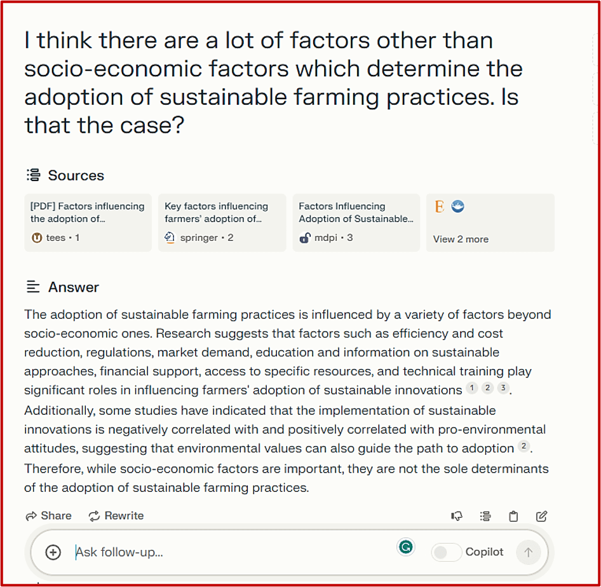Click the Grammarly icon in the follow-up field
Image resolution: width=601 pixels, height=587 pixels.
[x=406, y=546]
